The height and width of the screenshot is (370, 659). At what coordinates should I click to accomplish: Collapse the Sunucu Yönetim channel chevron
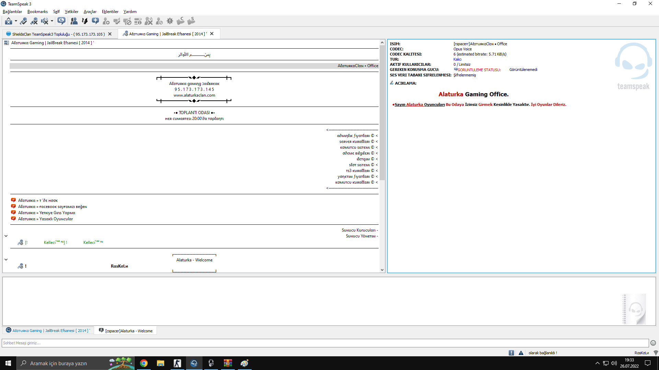[x=6, y=236]
